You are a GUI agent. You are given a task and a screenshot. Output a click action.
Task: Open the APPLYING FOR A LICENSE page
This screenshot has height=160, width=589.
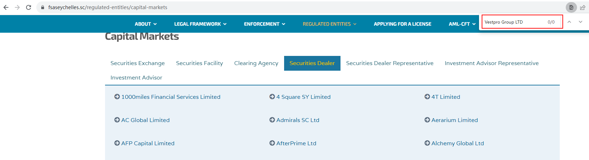[402, 24]
